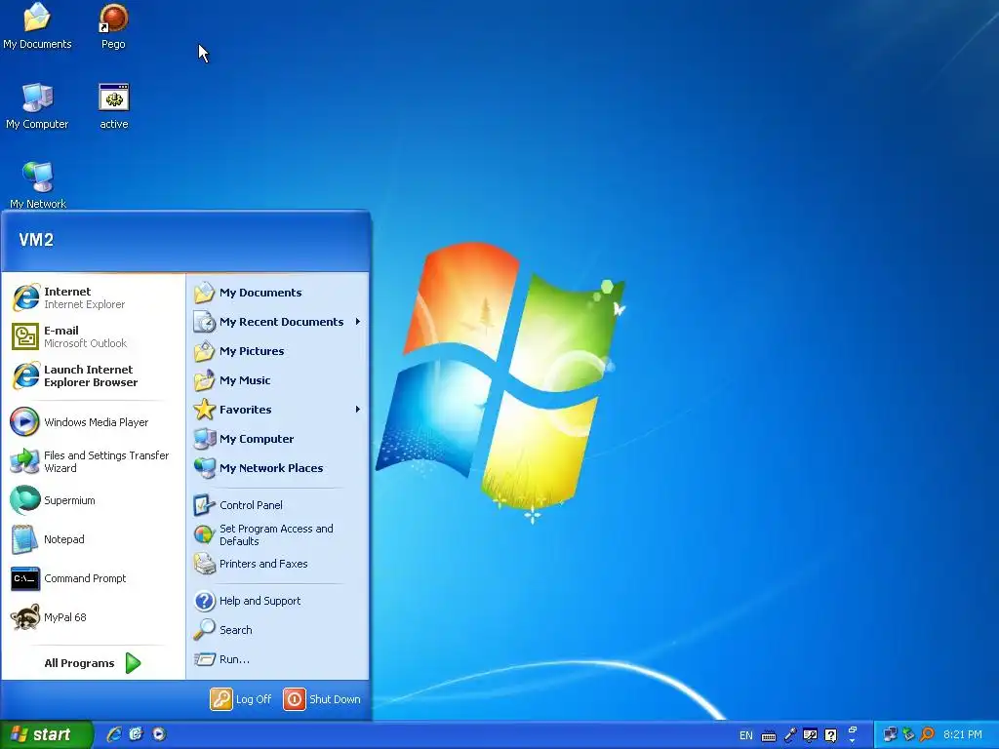Restore the language bar
The image size is (999, 749).
tap(853, 729)
